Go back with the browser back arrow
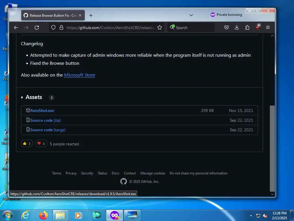The height and width of the screenshot is (221, 294). [x=16, y=28]
